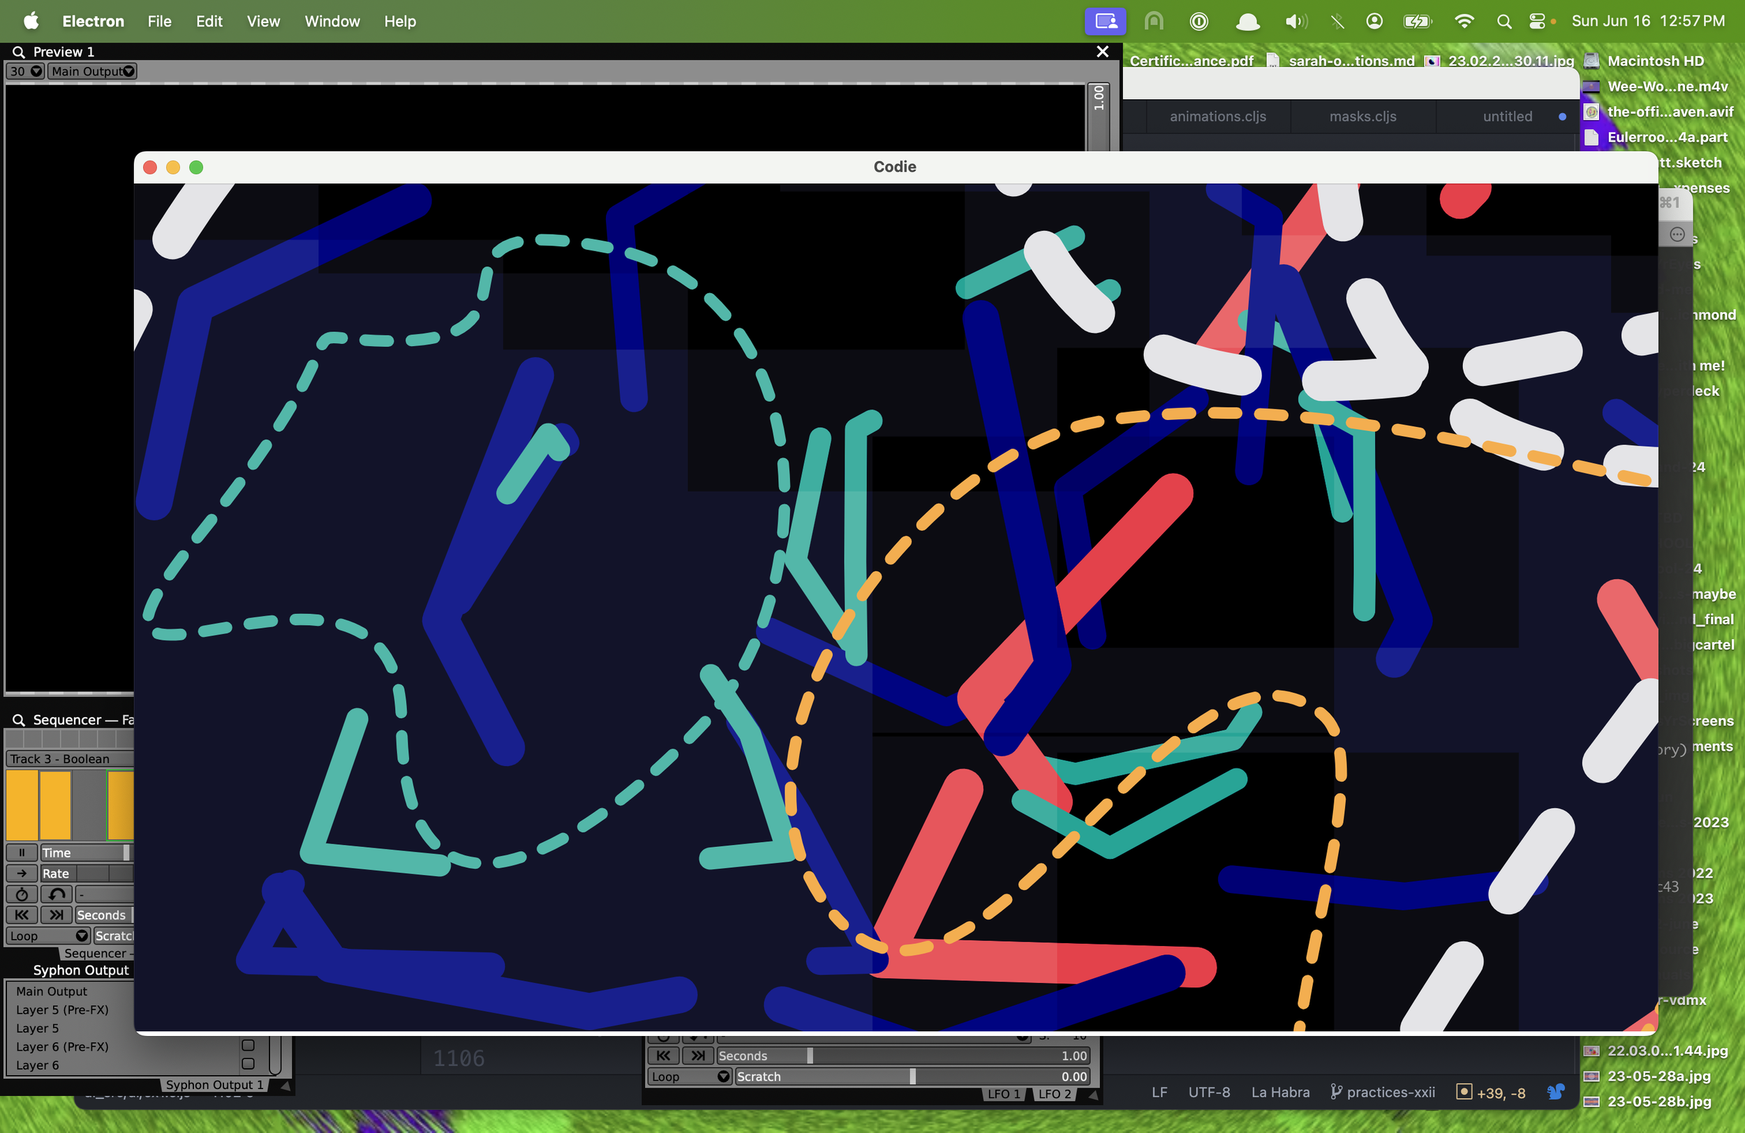Jump to start in Sequencer panel

(21, 915)
